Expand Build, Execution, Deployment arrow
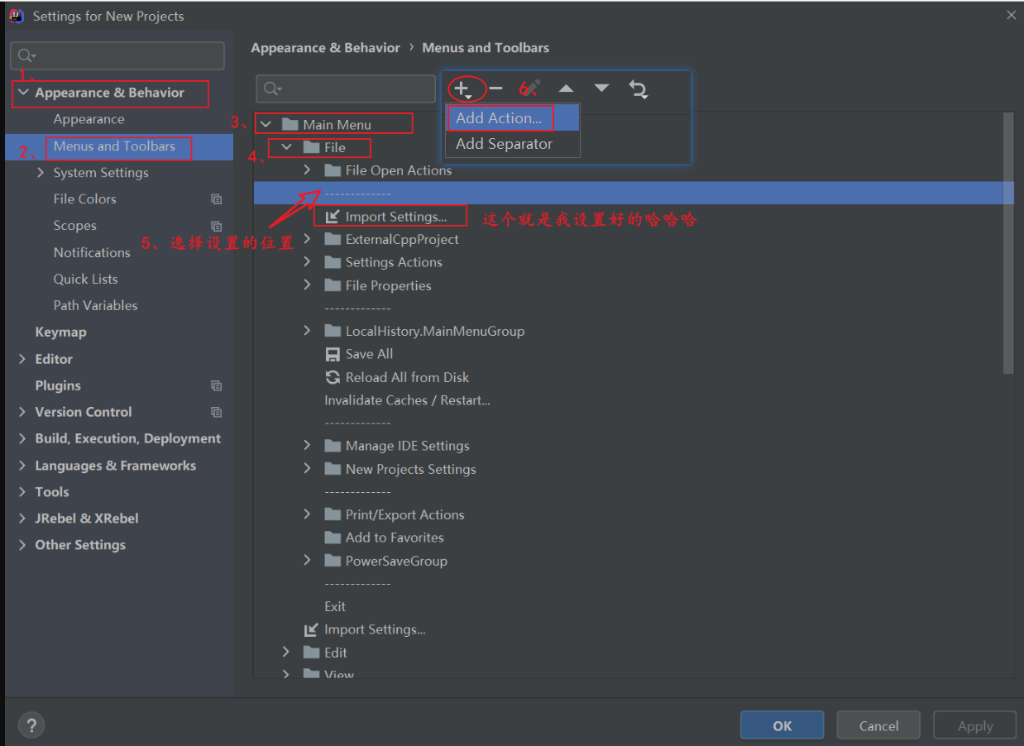The height and width of the screenshot is (746, 1024). (x=22, y=438)
